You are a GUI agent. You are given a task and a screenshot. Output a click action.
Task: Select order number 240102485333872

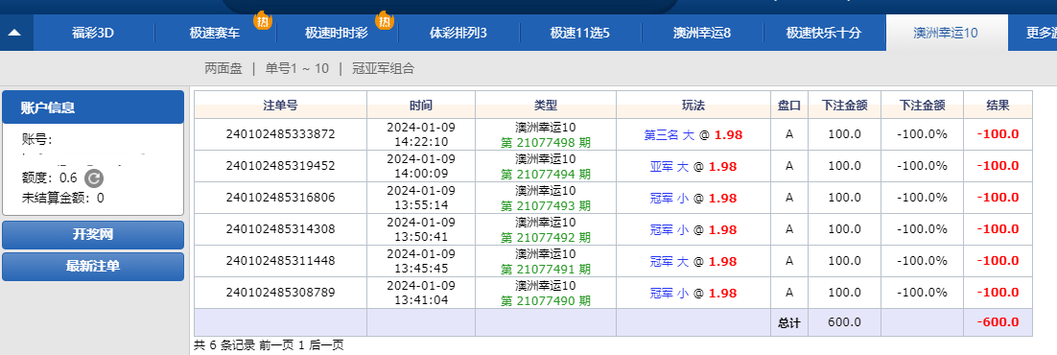click(280, 134)
